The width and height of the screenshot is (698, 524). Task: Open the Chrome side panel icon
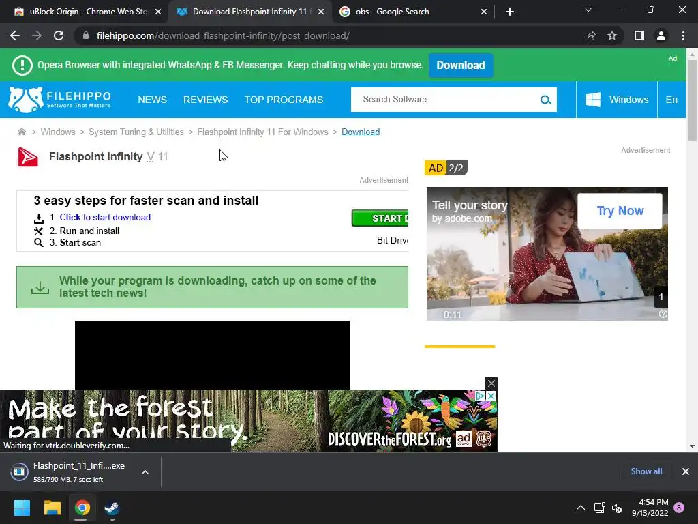click(x=639, y=35)
